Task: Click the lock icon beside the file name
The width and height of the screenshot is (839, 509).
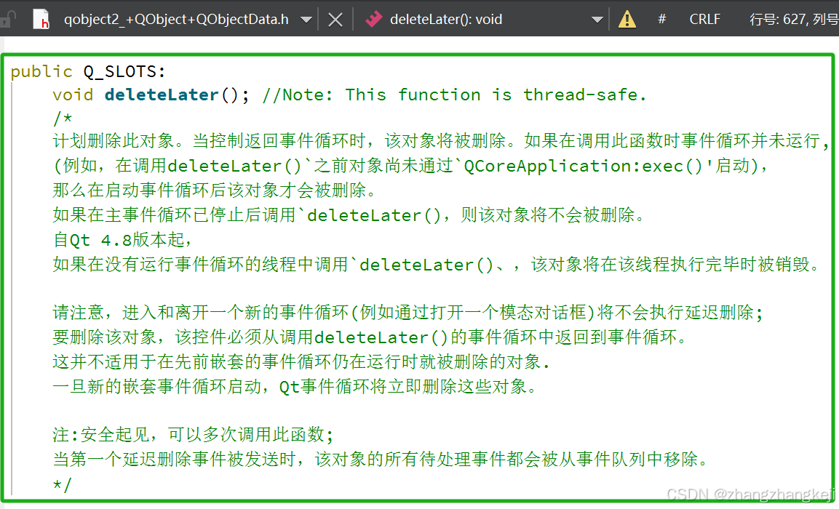Action: (7, 19)
